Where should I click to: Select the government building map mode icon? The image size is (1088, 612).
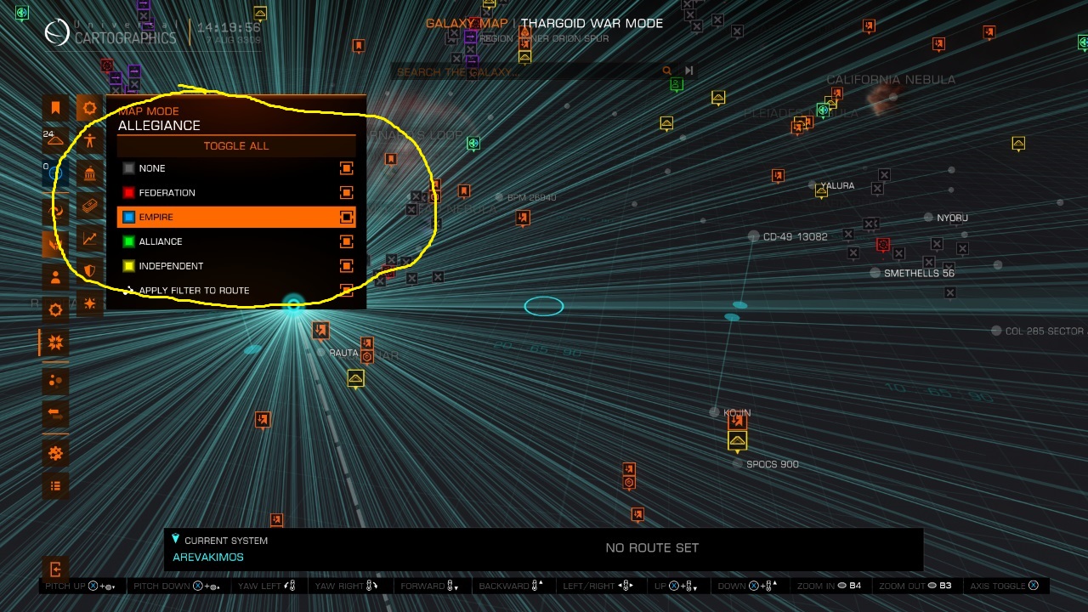pos(89,174)
